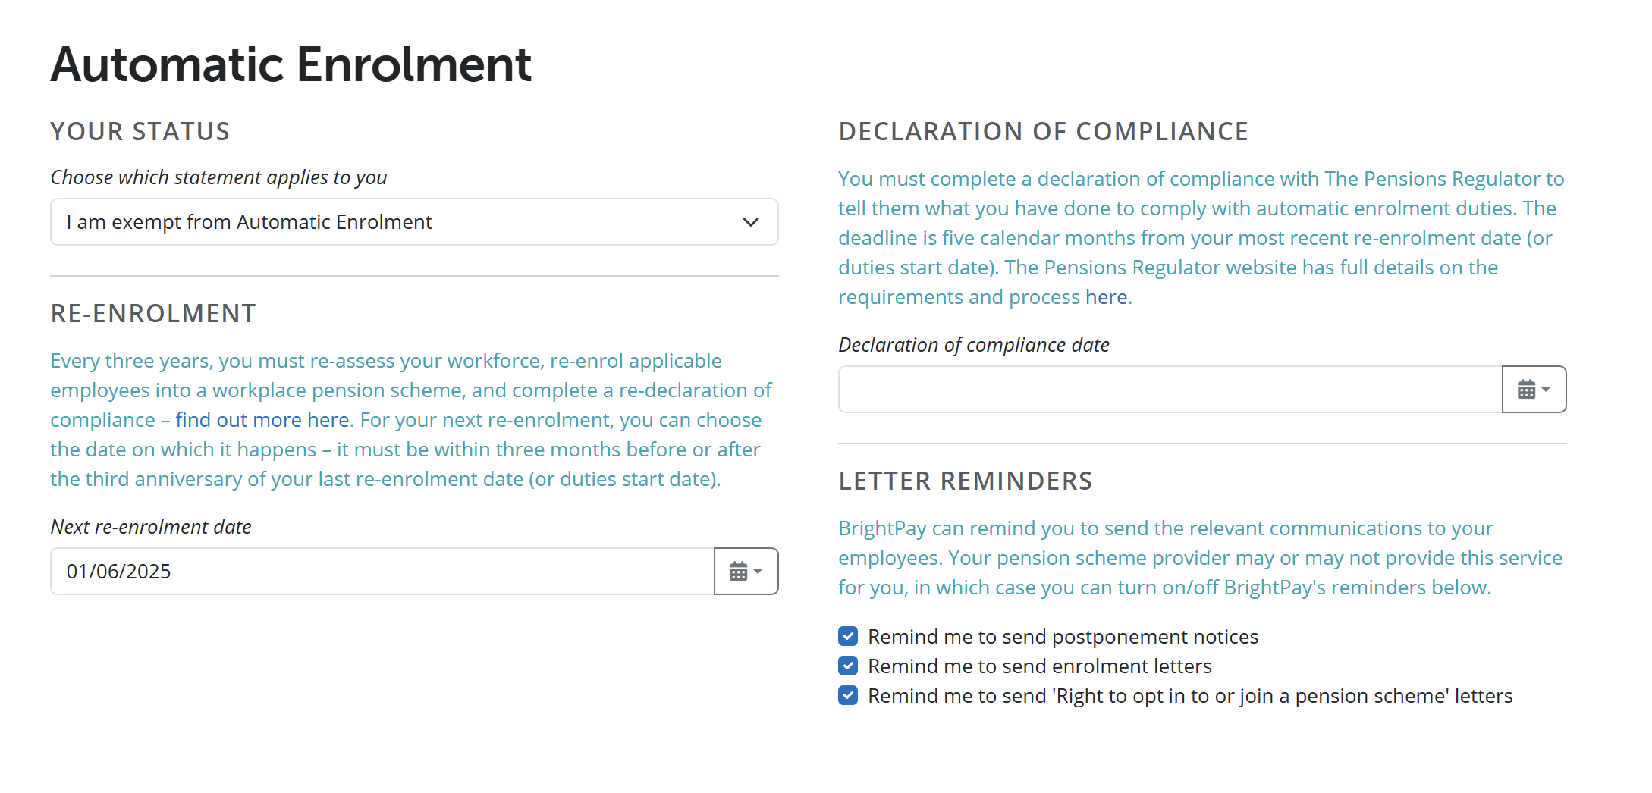Focus the empty Declaration of compliance date field
Viewport: 1652px width, 793px height.
[x=1170, y=389]
